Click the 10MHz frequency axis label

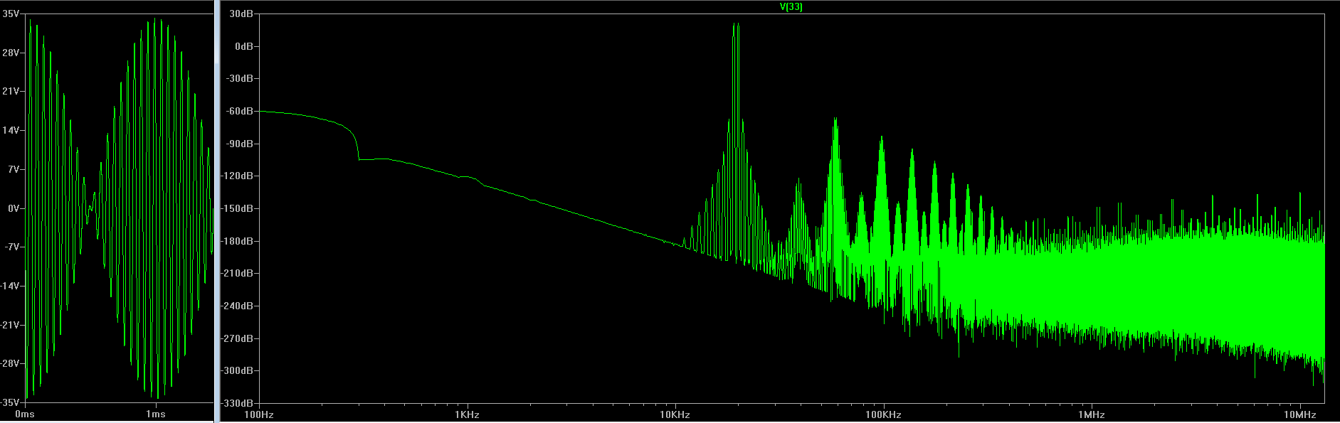[1299, 414]
